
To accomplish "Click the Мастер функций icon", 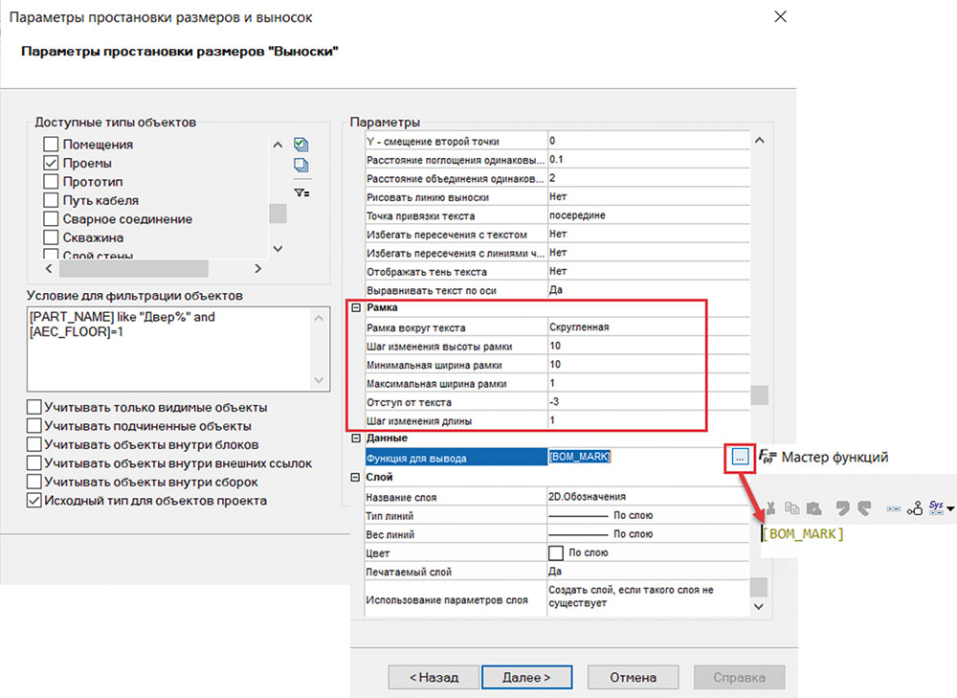I will [767, 458].
